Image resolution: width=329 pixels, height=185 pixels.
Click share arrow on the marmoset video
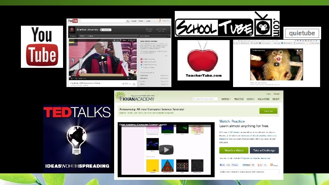click(x=301, y=50)
